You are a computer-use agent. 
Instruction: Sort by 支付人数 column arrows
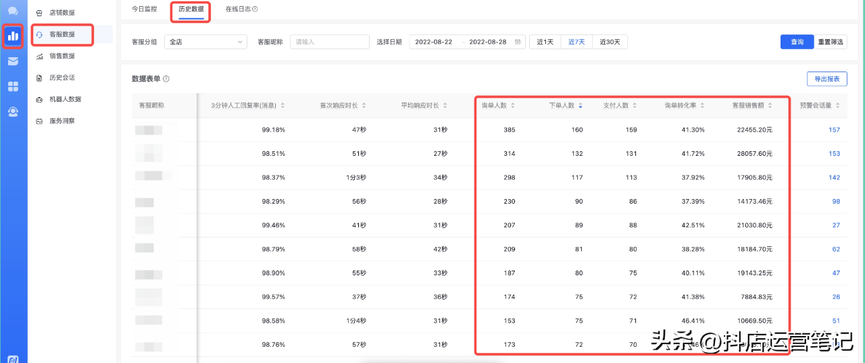click(635, 105)
